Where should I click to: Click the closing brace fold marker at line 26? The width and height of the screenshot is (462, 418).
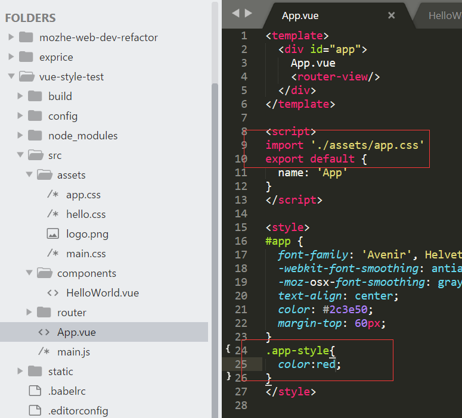pos(229,376)
